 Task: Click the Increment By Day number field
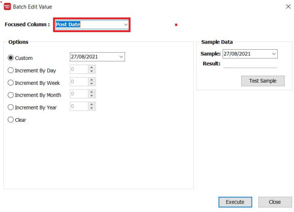(78, 70)
